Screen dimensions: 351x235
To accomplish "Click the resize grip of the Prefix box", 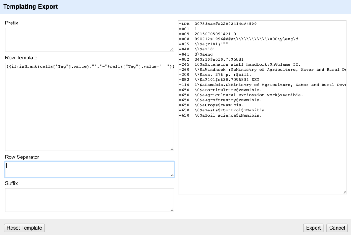I will (x=171, y=49).
